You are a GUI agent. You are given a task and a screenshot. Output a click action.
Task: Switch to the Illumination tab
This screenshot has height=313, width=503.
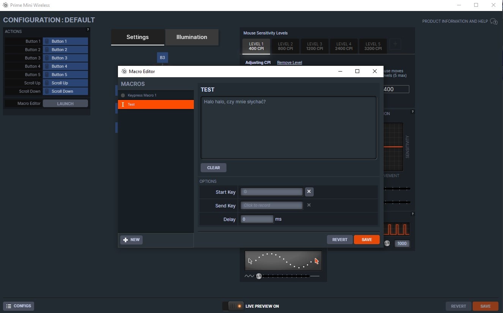(x=192, y=37)
